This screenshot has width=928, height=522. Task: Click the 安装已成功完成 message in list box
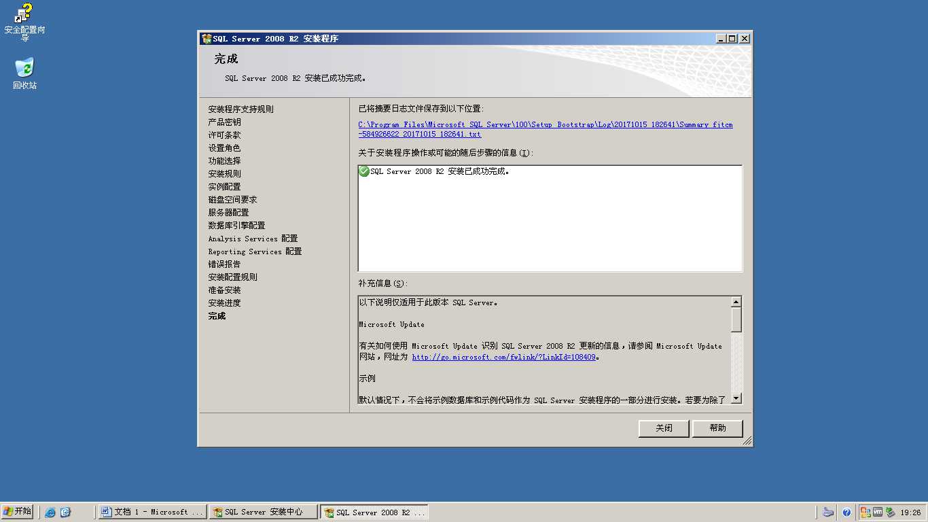440,171
